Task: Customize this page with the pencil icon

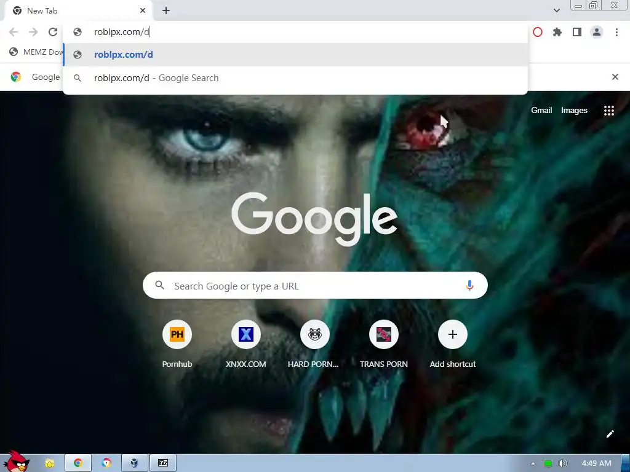Action: pyautogui.click(x=610, y=434)
